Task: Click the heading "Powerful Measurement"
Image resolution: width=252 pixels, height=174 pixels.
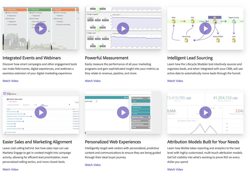Action: click(107, 58)
